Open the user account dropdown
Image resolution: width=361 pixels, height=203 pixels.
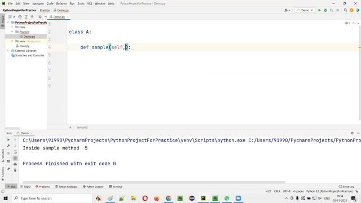[x=287, y=10]
